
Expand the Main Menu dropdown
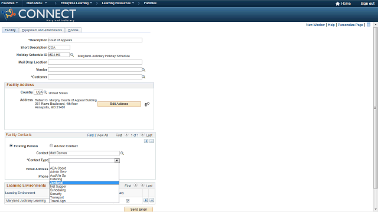click(x=37, y=3)
